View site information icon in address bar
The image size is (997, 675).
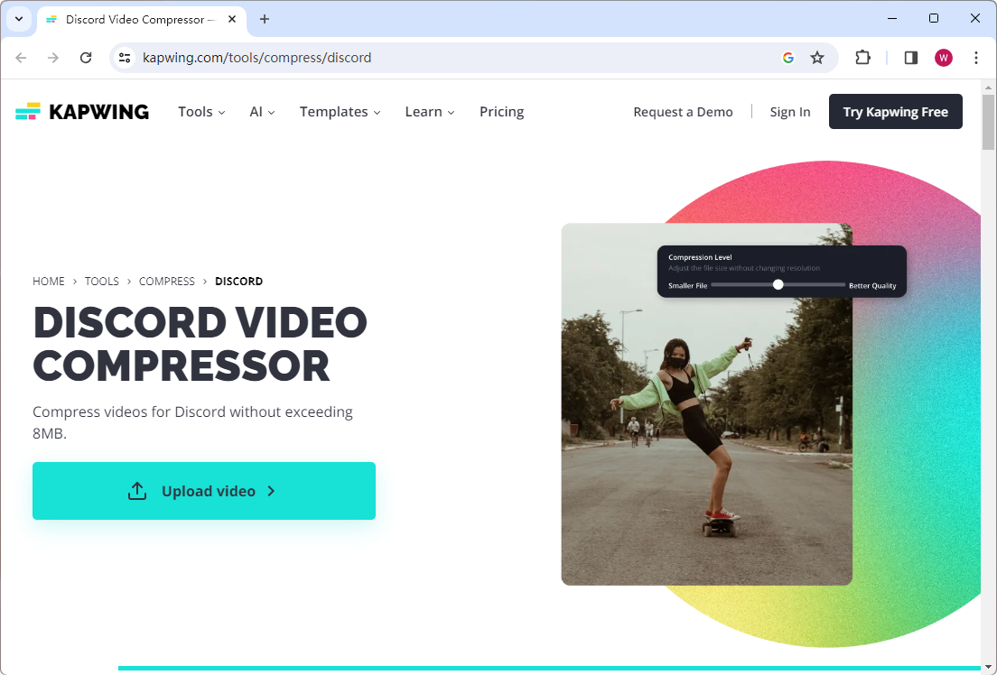[125, 58]
